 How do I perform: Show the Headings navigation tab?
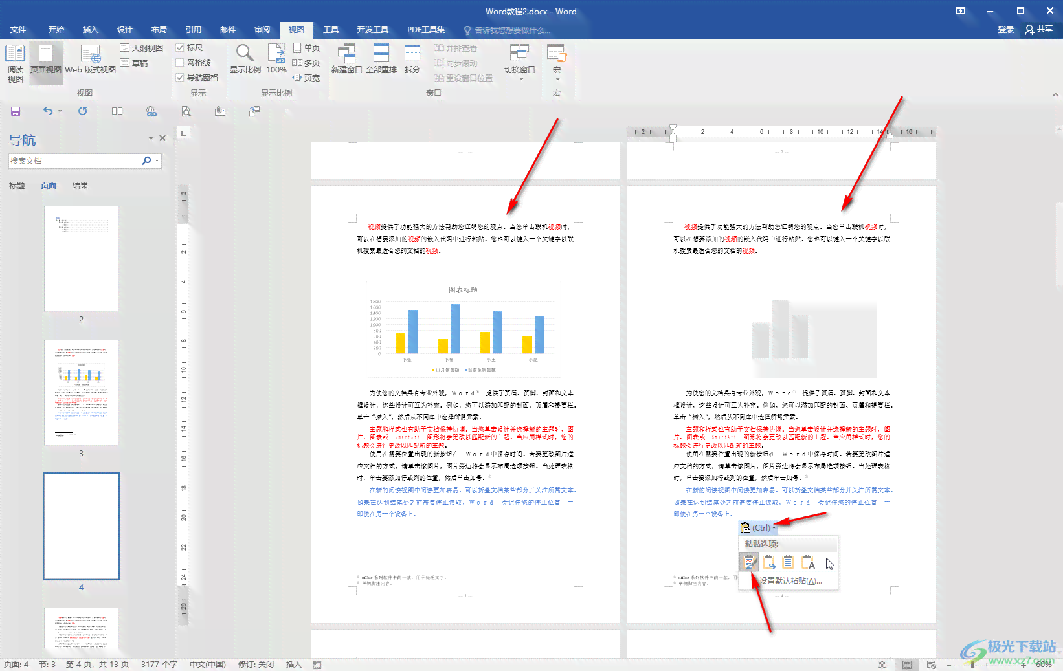click(17, 186)
